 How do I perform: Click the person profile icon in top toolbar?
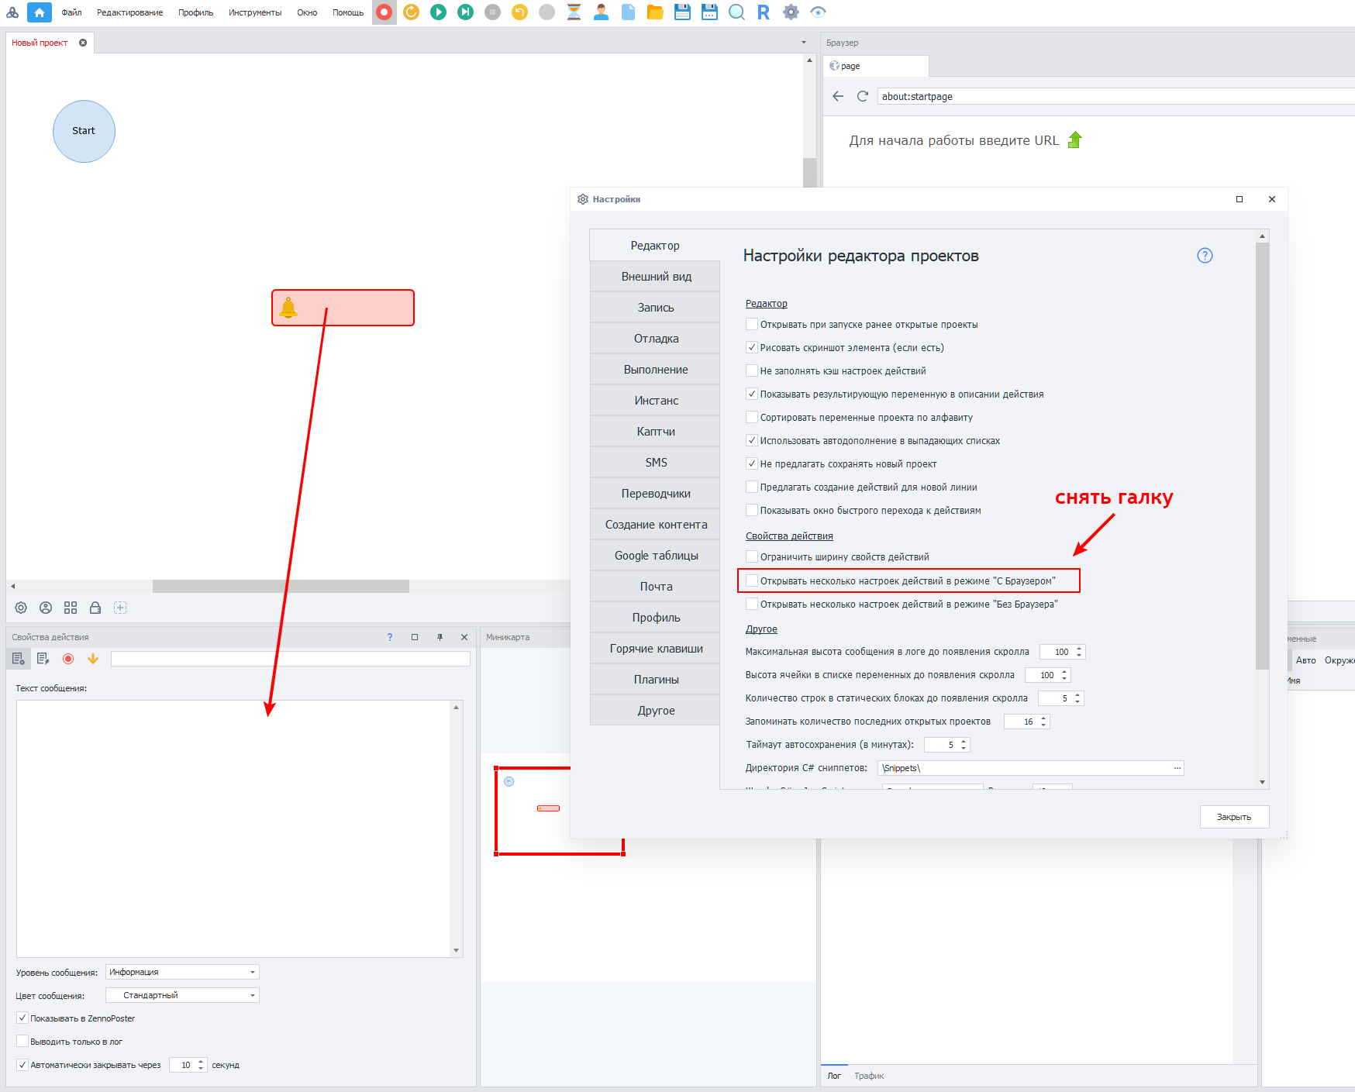[x=602, y=12]
